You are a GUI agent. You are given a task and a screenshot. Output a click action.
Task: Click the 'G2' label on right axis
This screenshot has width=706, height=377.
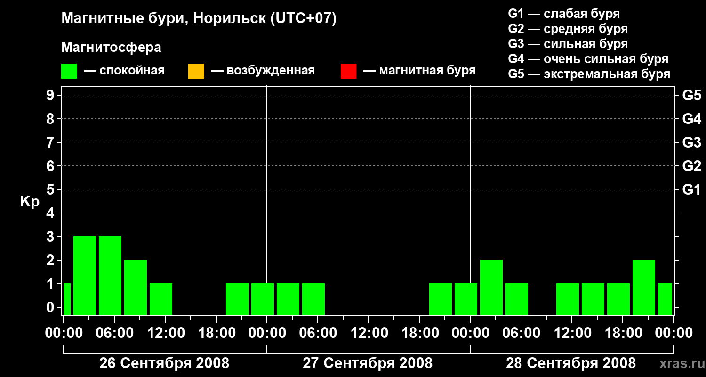coord(691,166)
